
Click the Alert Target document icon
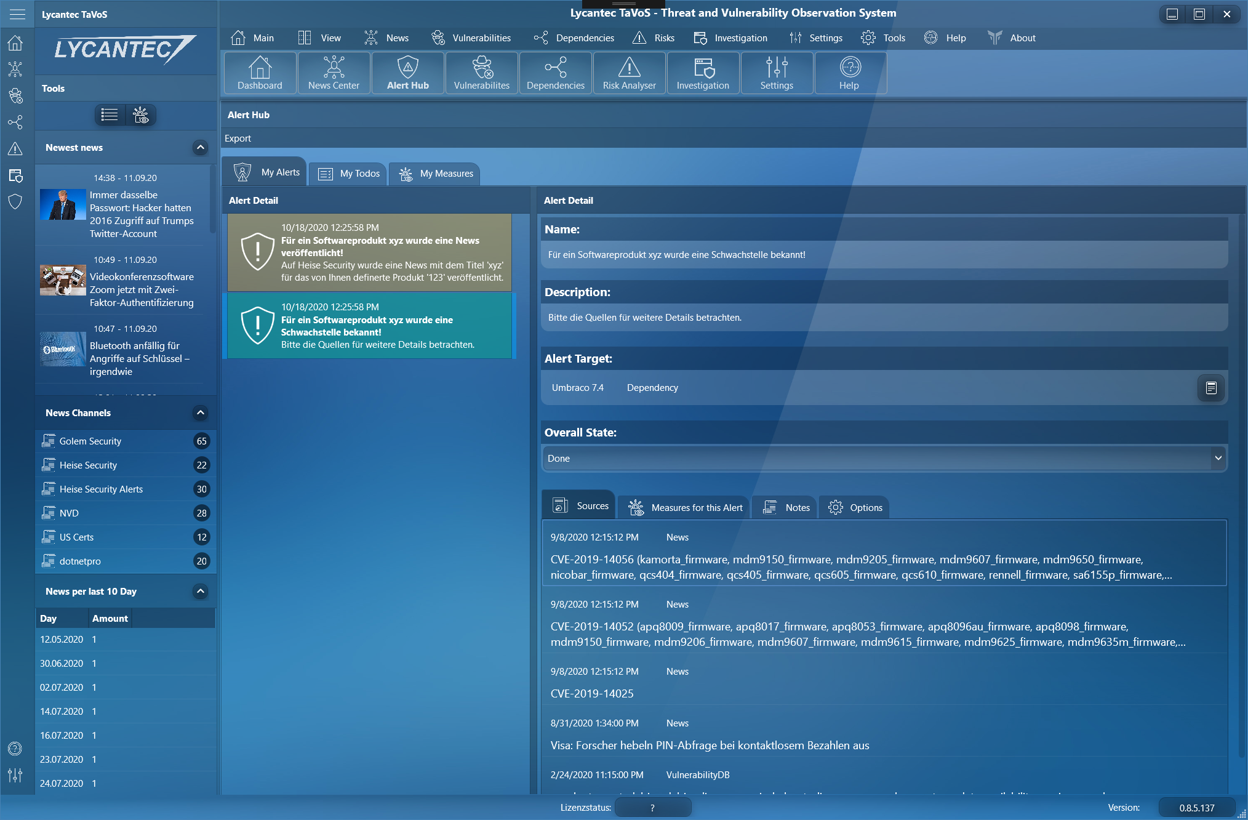1210,388
